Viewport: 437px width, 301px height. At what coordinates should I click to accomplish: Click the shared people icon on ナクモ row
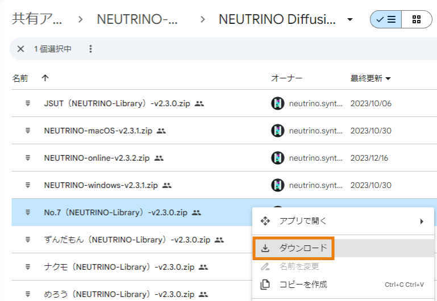[x=203, y=267]
